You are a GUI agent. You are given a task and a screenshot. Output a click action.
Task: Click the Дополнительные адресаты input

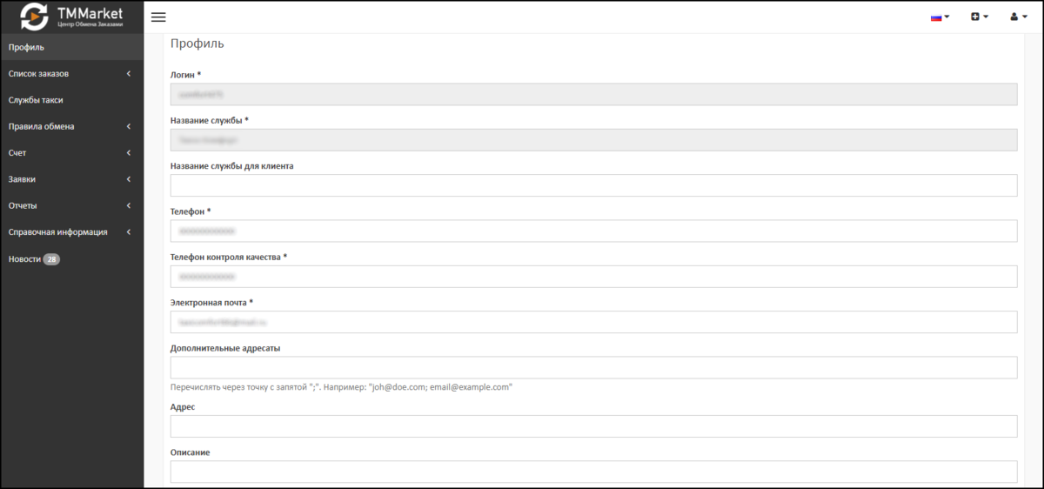pyautogui.click(x=593, y=367)
